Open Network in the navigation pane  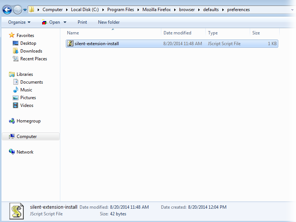(x=25, y=152)
